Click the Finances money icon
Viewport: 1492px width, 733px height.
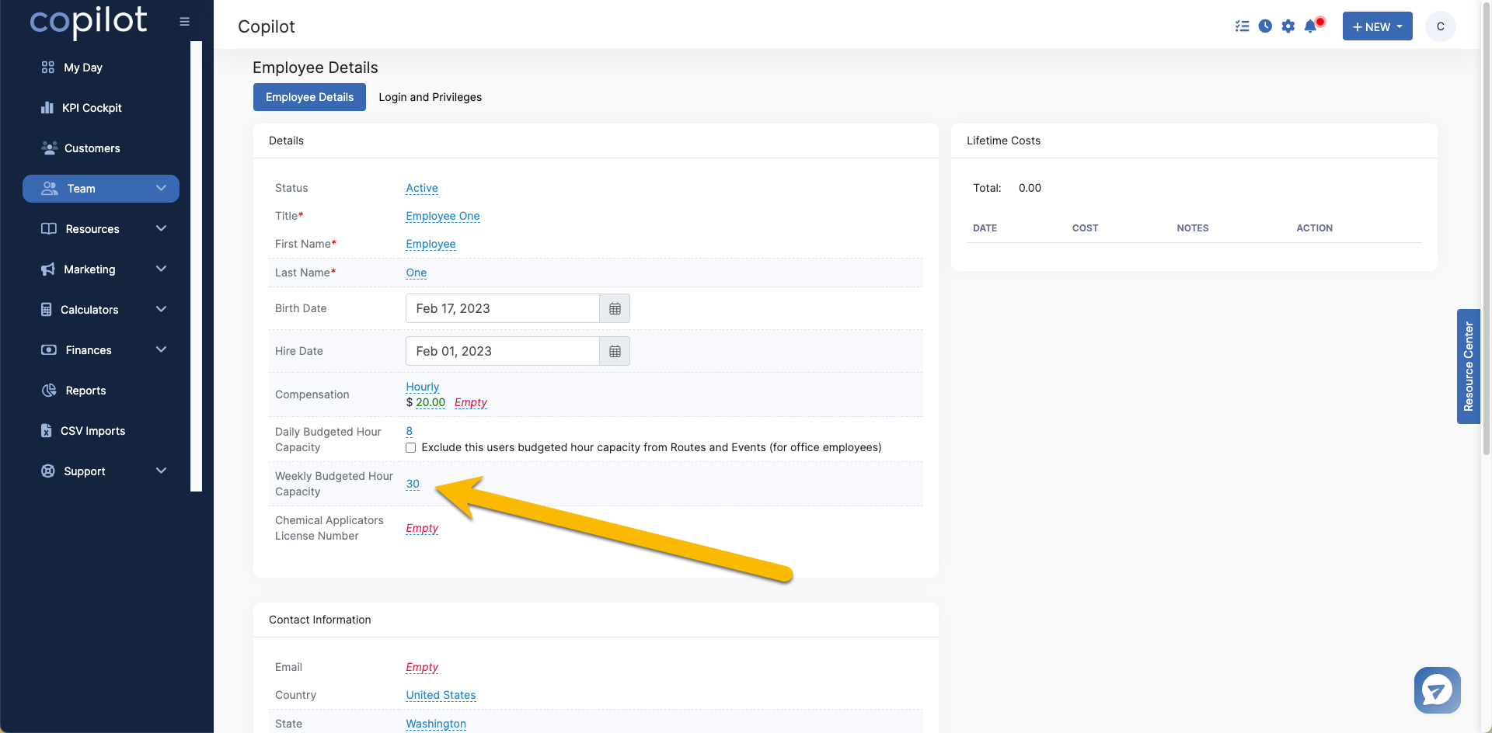coord(49,349)
